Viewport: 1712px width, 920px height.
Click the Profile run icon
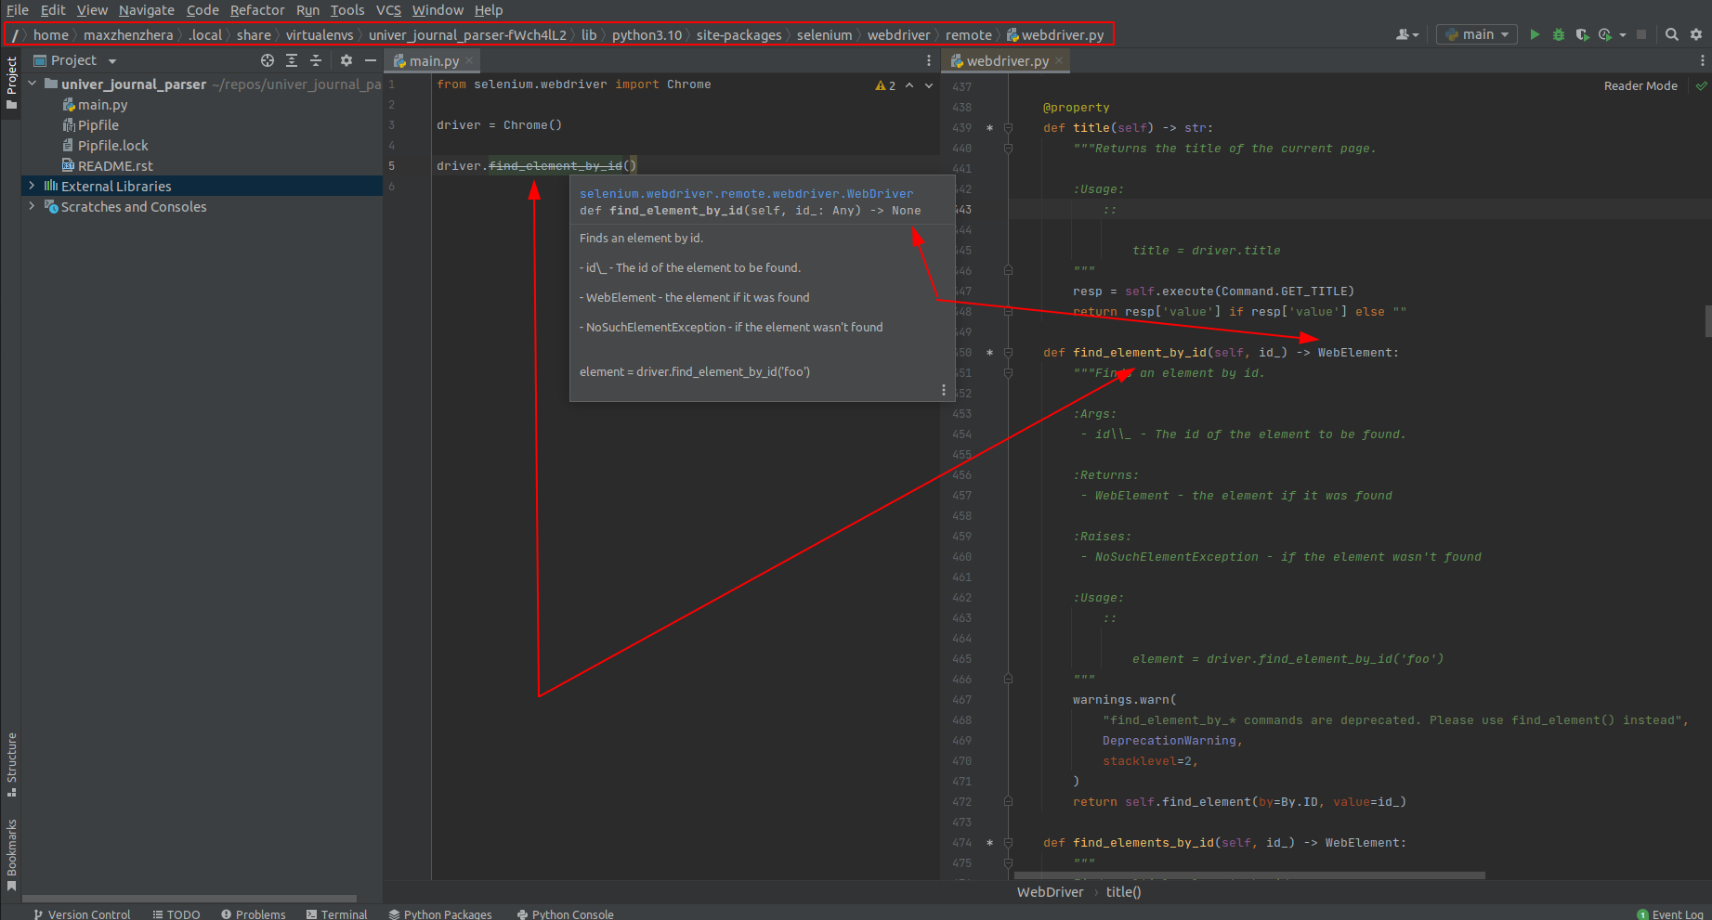[1605, 34]
